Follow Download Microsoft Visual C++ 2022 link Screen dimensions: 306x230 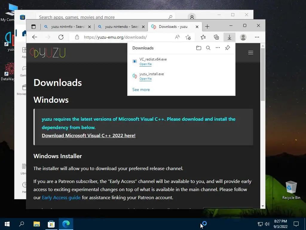tap(88, 136)
